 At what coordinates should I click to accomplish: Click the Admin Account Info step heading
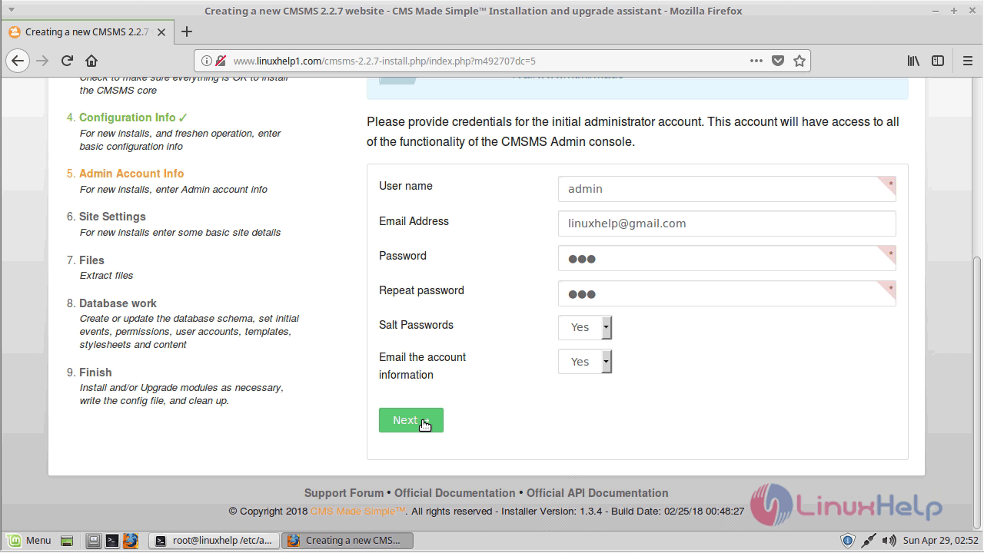(131, 174)
